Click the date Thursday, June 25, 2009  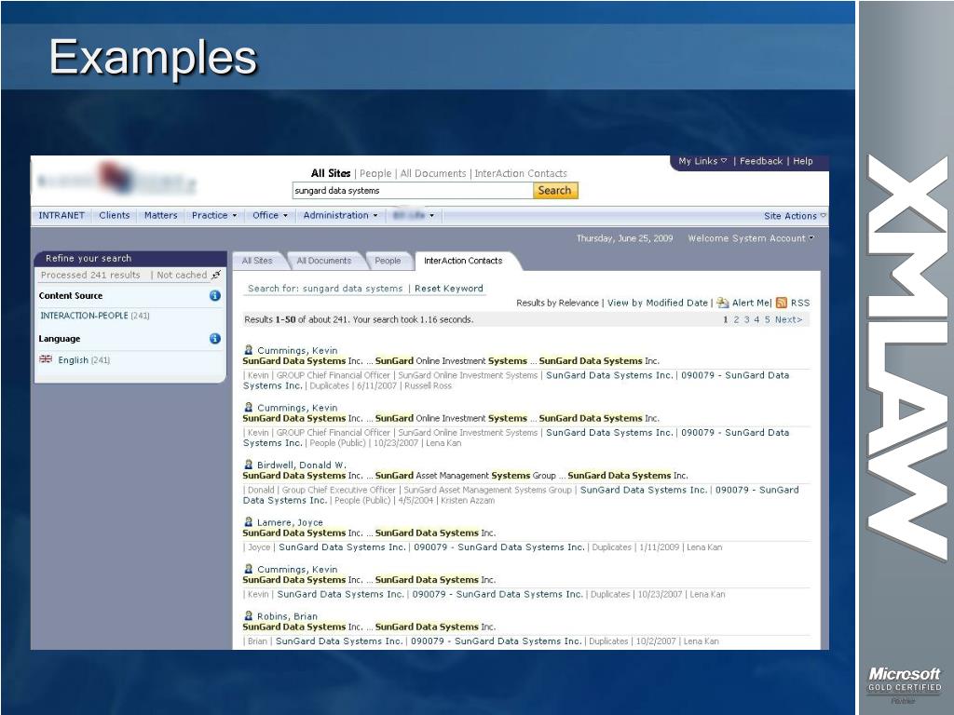[625, 238]
